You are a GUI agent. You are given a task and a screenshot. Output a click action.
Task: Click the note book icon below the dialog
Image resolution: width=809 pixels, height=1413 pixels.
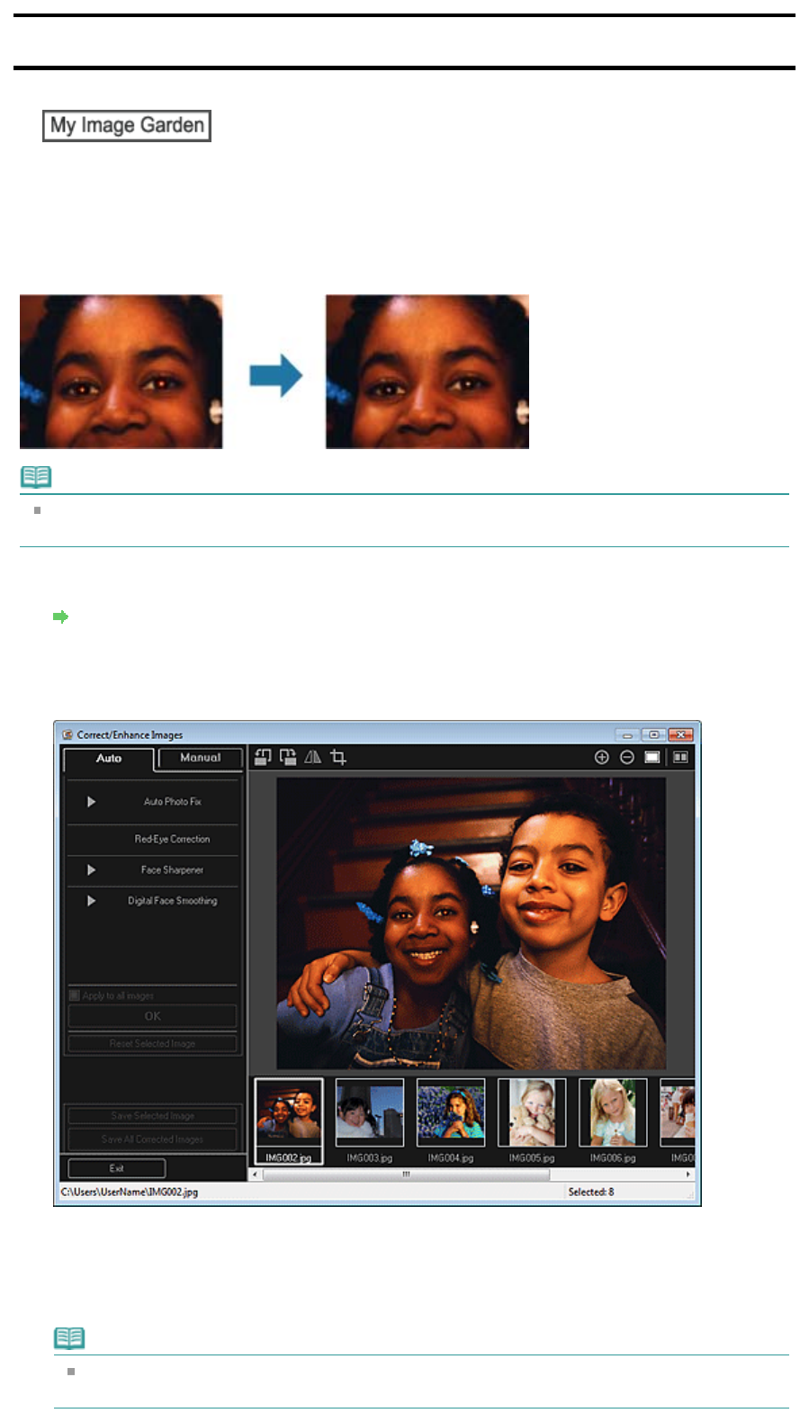(69, 1337)
